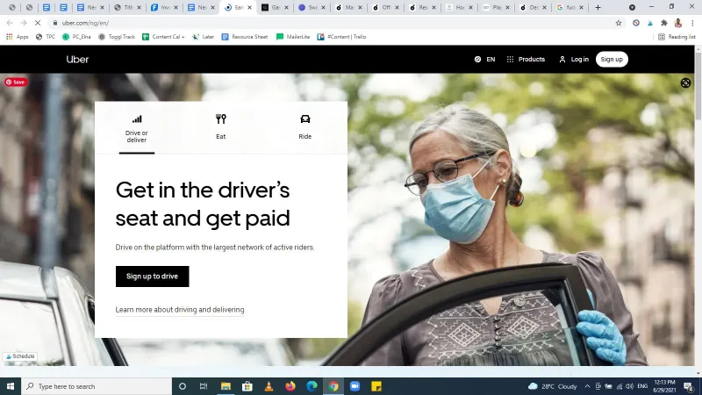Select the Eat tab
This screenshot has height=395, width=702.
[x=221, y=127]
